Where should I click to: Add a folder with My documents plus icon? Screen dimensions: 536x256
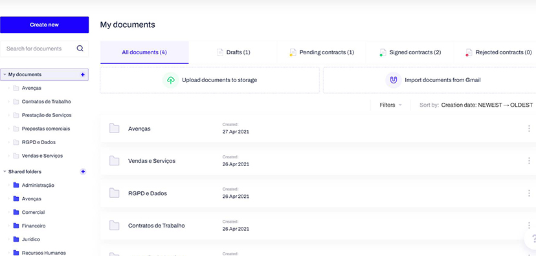(83, 74)
